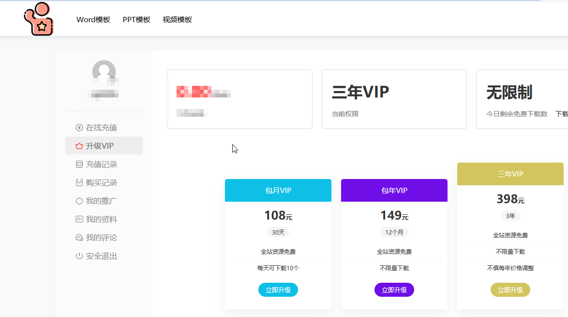Click the 今日剩余免费下载数 label
Viewport: 568px width, 317px height.
coord(517,114)
